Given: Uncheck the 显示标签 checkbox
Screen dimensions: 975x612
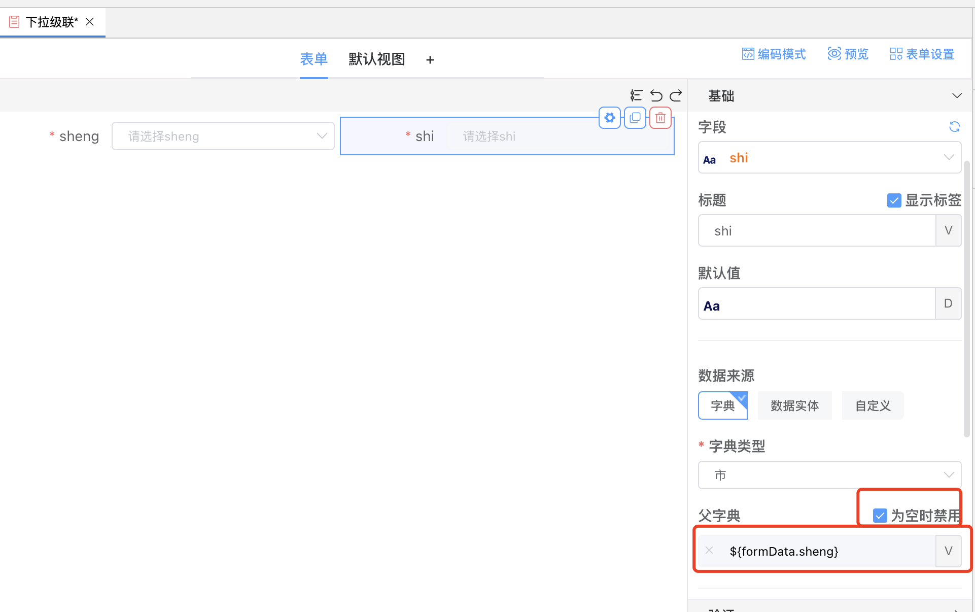Looking at the screenshot, I should pos(894,200).
